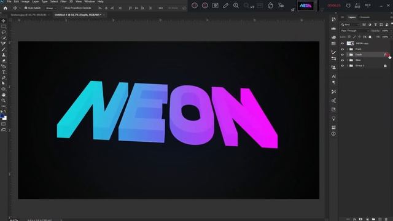
Task: Filter layers by type (T) icon
Action: click(x=375, y=25)
